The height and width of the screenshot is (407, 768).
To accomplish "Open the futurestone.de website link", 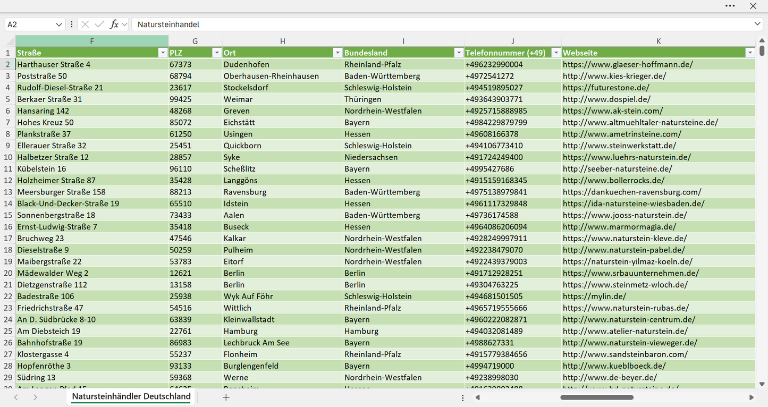I will 606,88.
